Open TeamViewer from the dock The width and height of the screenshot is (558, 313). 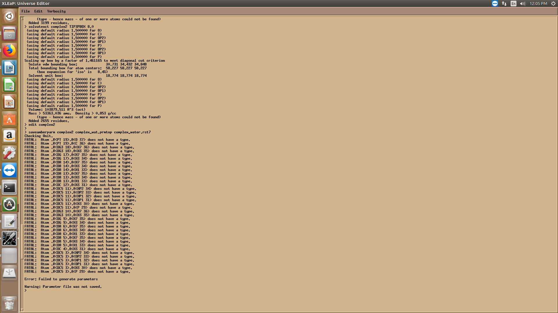tap(9, 170)
